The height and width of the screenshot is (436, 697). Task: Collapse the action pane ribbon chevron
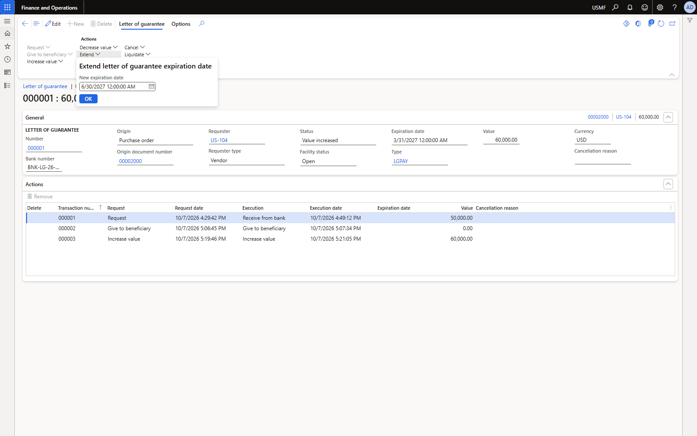672,75
